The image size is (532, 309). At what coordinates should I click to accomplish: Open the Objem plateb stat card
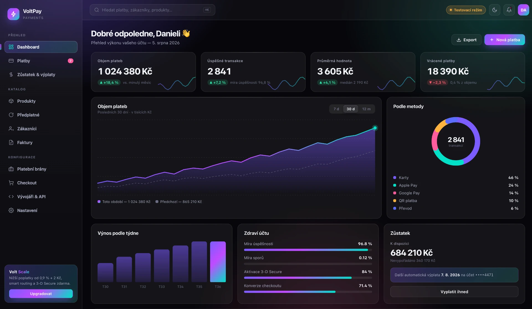click(x=143, y=72)
